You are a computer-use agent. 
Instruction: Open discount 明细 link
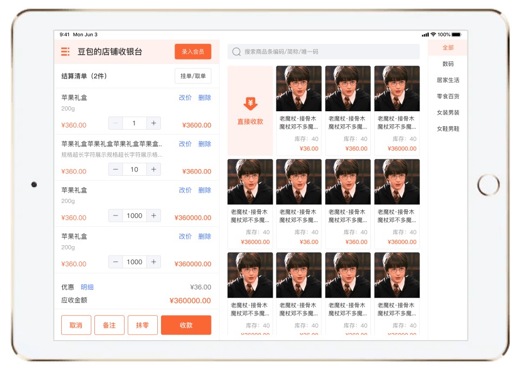tap(87, 287)
